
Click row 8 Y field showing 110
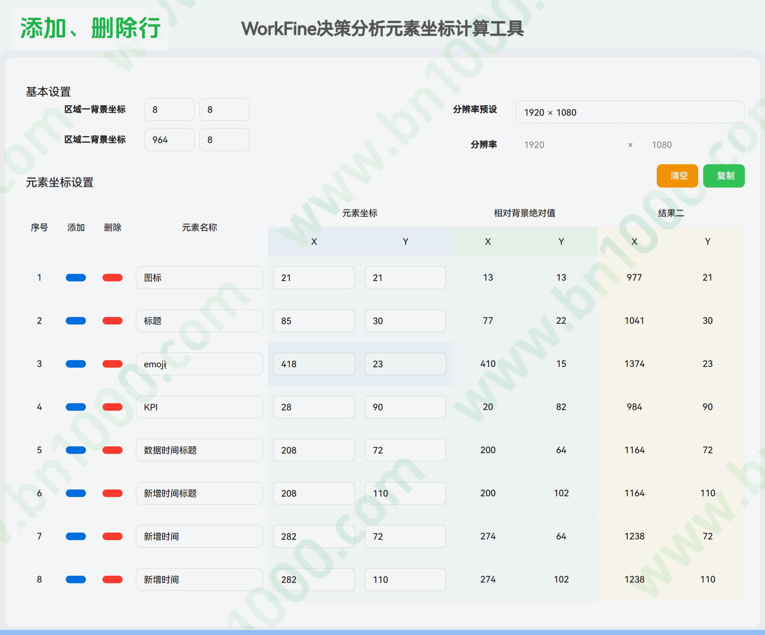(x=405, y=579)
